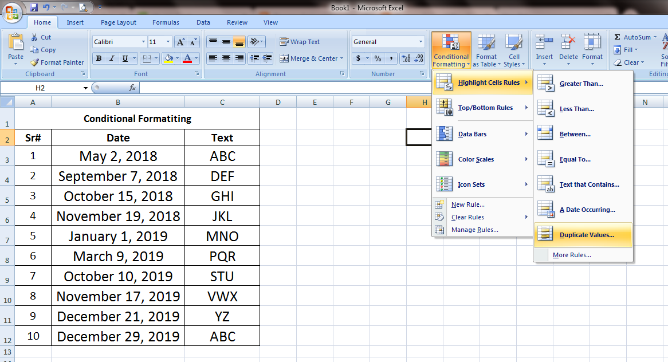
Task: Open the Conditional Formatting icon
Action: (451, 49)
